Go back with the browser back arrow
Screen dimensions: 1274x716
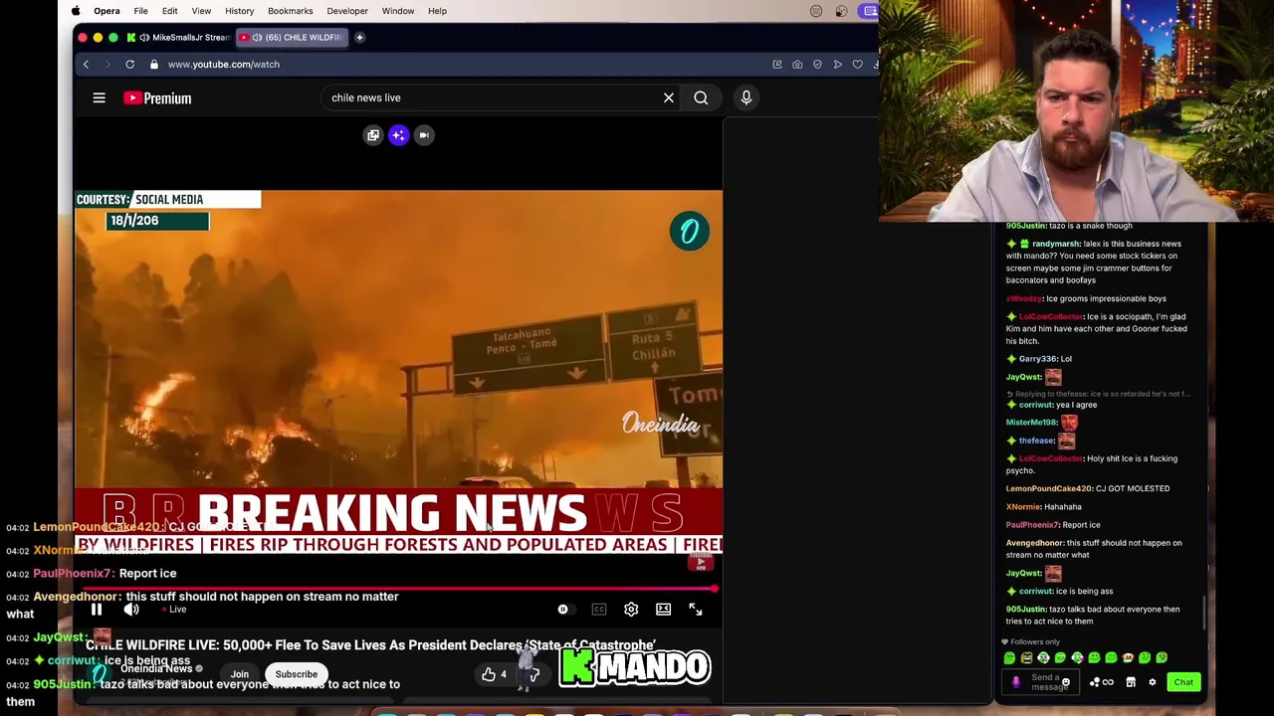coord(86,64)
